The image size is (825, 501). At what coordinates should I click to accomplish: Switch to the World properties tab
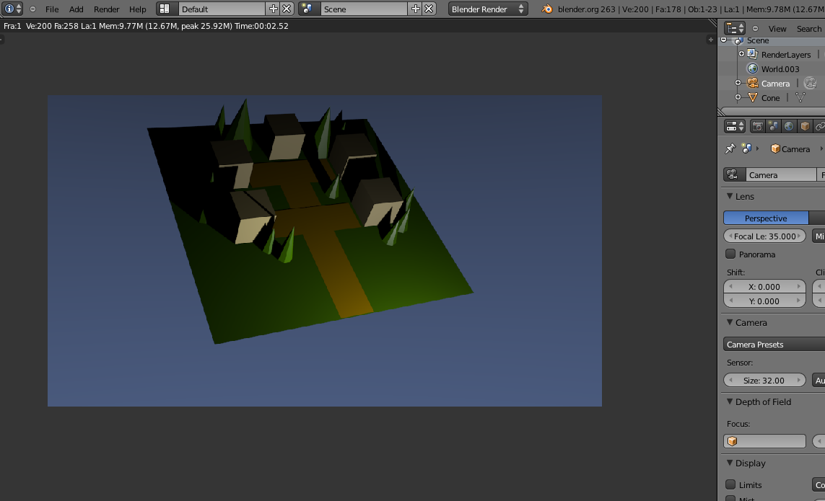point(789,126)
